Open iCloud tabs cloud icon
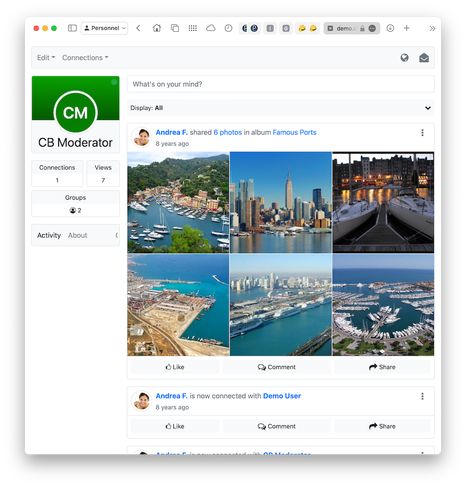Image resolution: width=466 pixels, height=487 pixels. click(x=211, y=28)
